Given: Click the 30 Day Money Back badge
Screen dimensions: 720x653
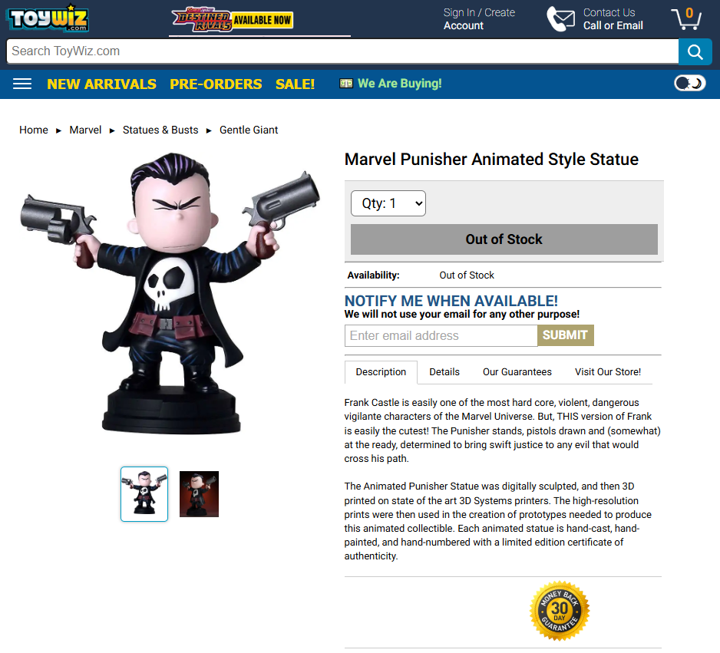Looking at the screenshot, I should pos(560,611).
